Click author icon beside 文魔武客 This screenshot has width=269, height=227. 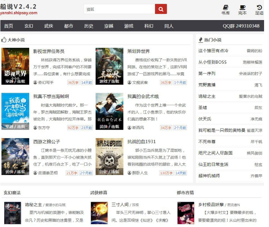tap(129, 83)
